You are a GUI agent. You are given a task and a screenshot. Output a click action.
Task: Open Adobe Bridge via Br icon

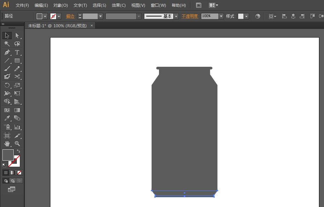(x=199, y=5)
